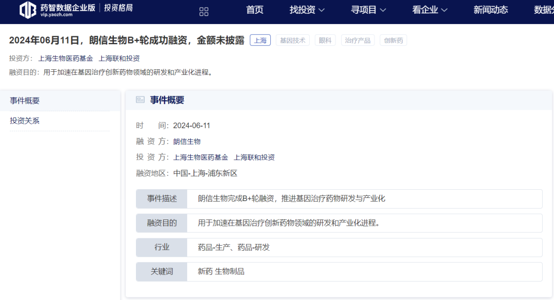Click the event summary card icon
Image resolution: width=554 pixels, height=300 pixels.
(140, 100)
